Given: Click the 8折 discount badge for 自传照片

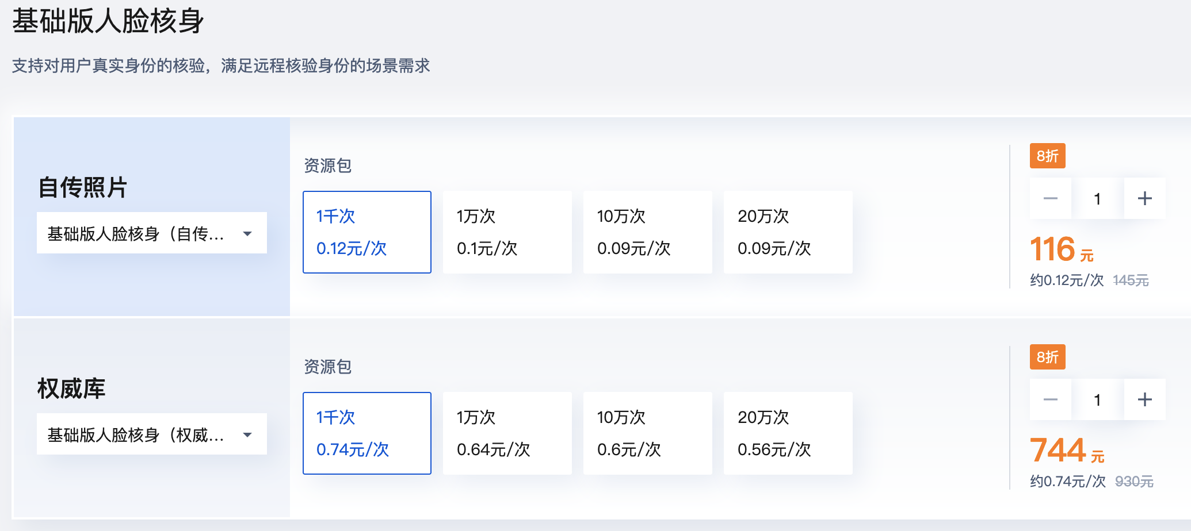Looking at the screenshot, I should click(x=1048, y=156).
